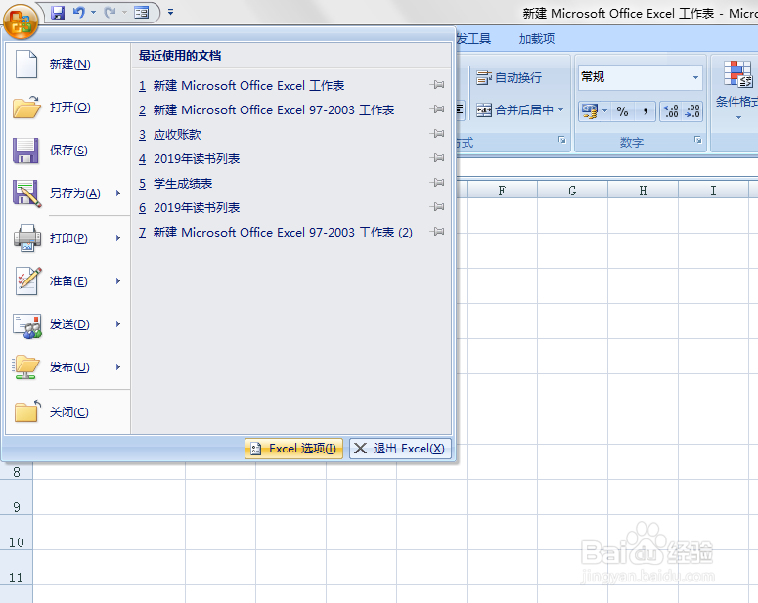The width and height of the screenshot is (758, 603).
Task: Open the Customize Quick Access Toolbar arrow
Action: 170,12
